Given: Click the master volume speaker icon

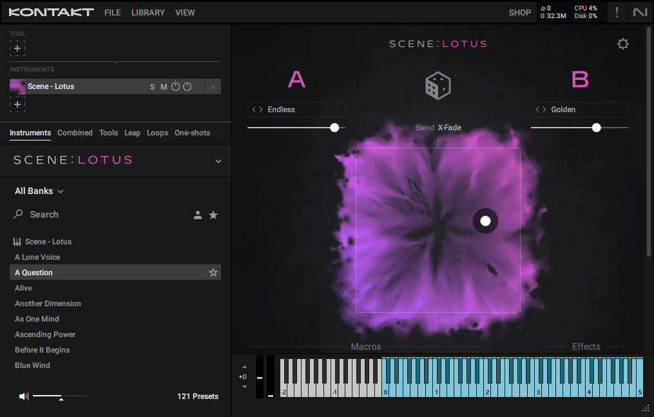Looking at the screenshot, I should click(x=24, y=396).
